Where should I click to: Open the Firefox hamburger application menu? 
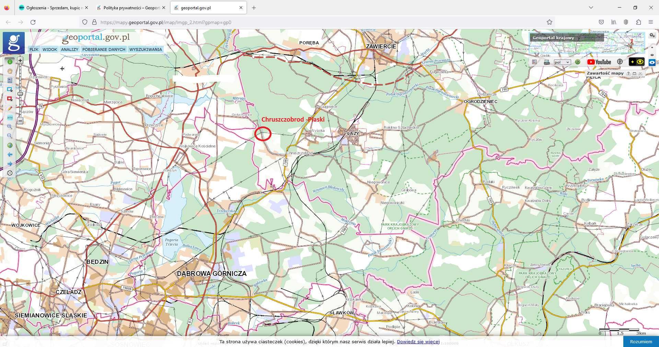(x=651, y=22)
